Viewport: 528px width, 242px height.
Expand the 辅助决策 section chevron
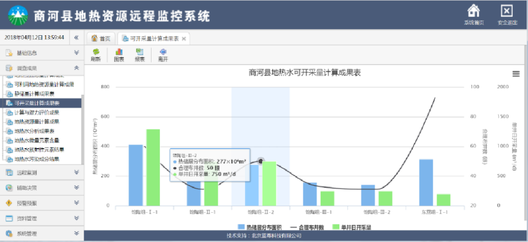pos(76,188)
